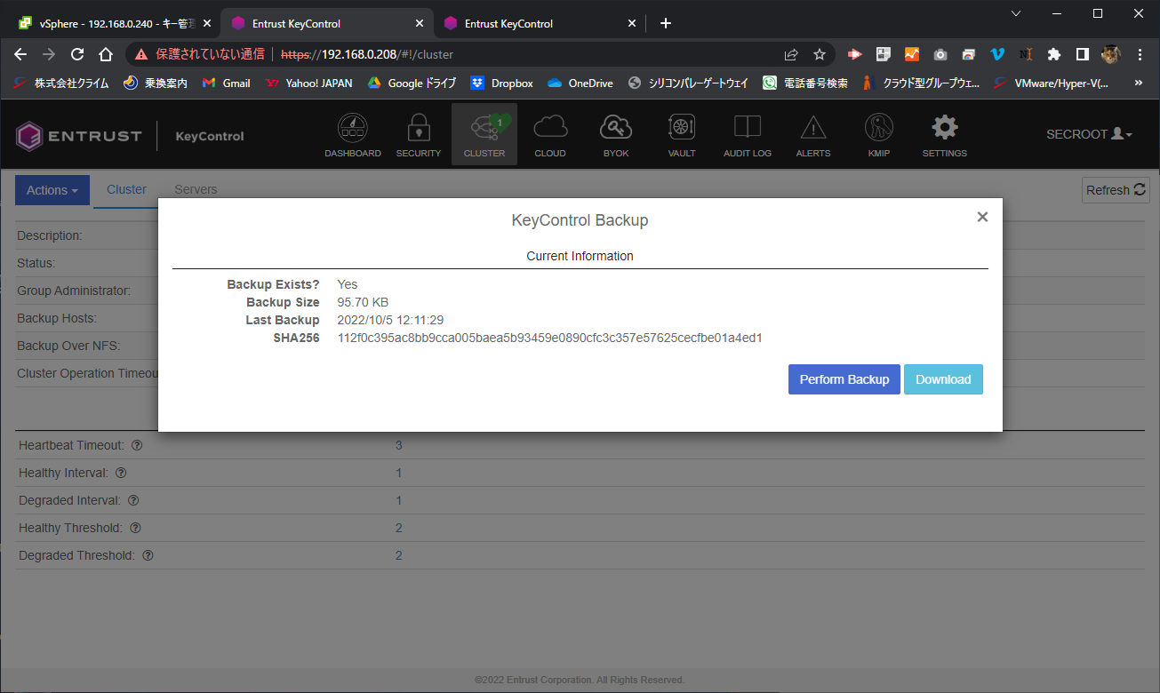Switch to the Cluster tab

coord(126,189)
